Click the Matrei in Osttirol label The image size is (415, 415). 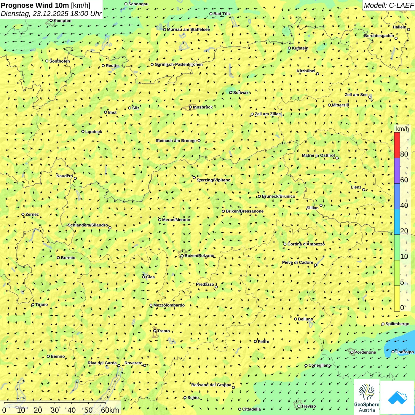click(x=318, y=155)
